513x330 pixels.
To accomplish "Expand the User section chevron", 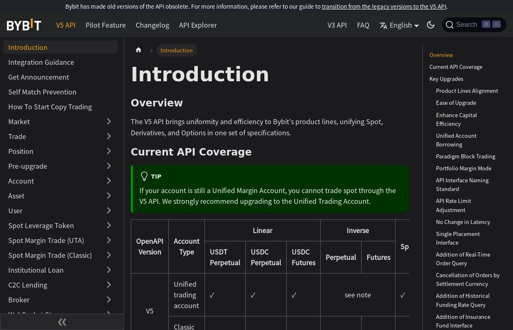I will (x=109, y=210).
